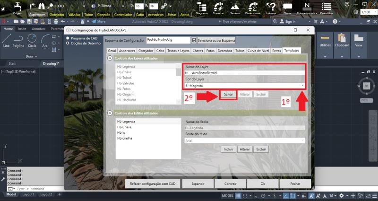Click the AutoCAD Save icon in quick access toolbar

29,21
